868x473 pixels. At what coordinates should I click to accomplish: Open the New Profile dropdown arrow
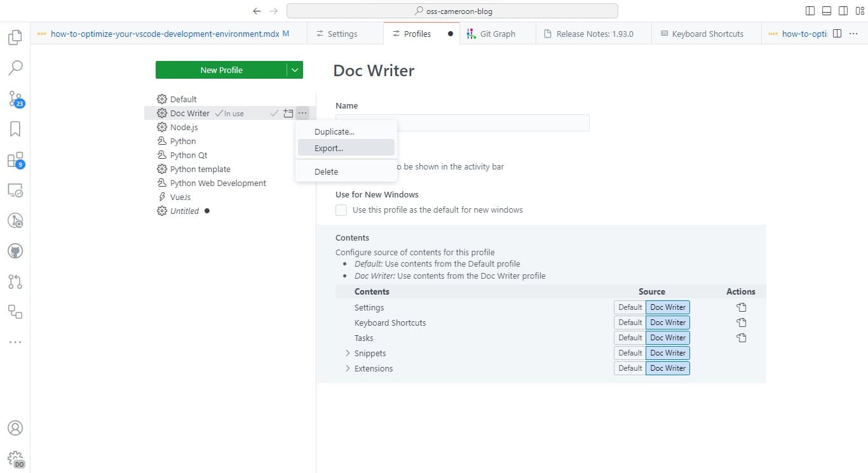pos(295,70)
